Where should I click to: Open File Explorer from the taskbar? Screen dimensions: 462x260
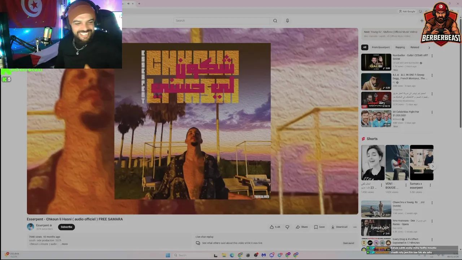(224, 255)
